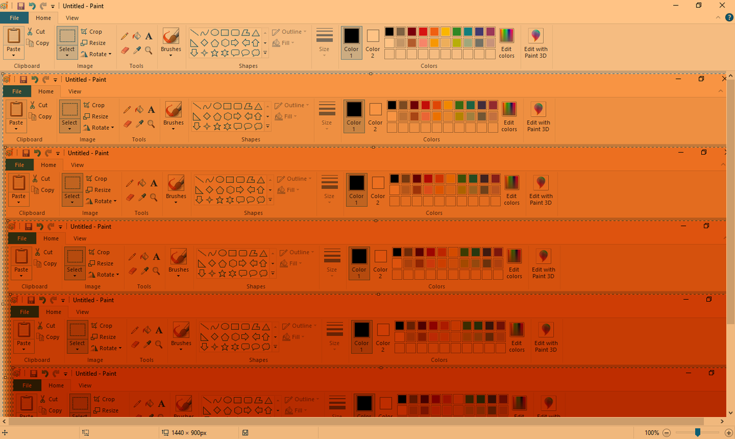Pick the Fill with color bucket in main ribbon
The width and height of the screenshot is (735, 439).
click(x=137, y=36)
